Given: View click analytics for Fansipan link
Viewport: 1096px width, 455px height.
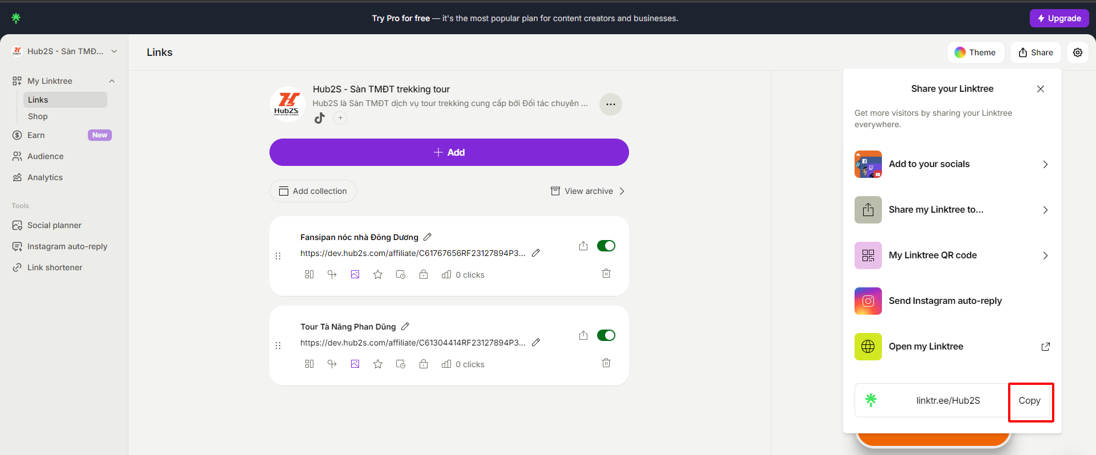Looking at the screenshot, I should 463,275.
